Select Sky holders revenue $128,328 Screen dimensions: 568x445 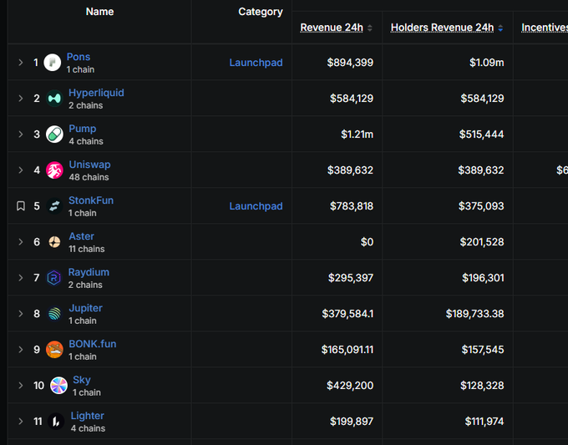482,385
